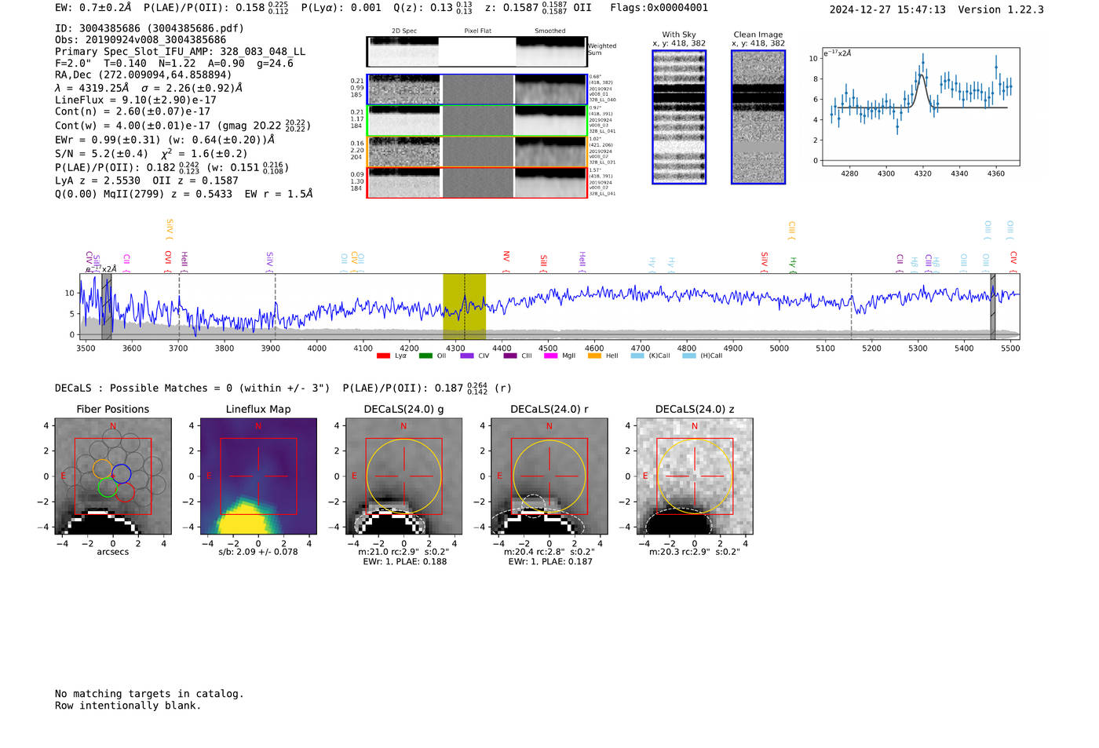
Task: Click the LineFlux = 9.10(±2.90)e-17 line
Action: [x=136, y=100]
